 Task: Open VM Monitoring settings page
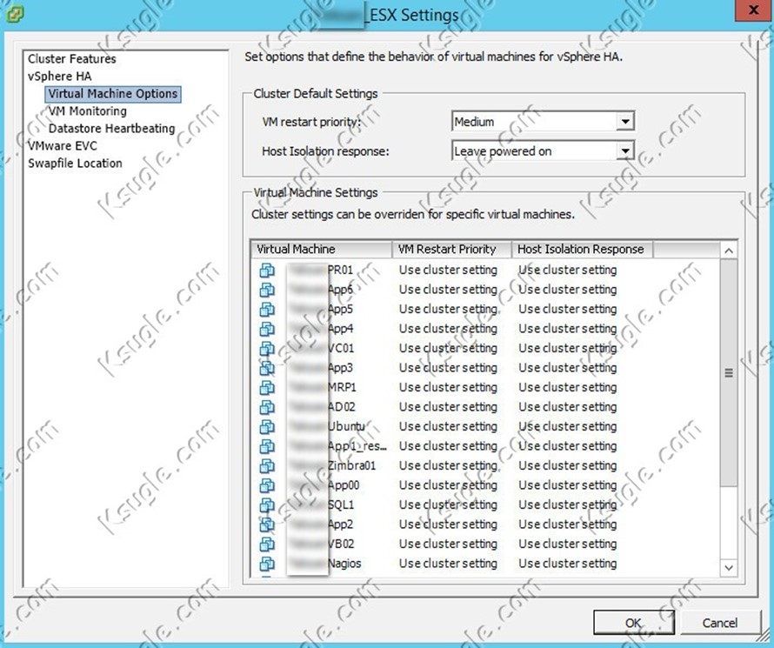coord(87,111)
